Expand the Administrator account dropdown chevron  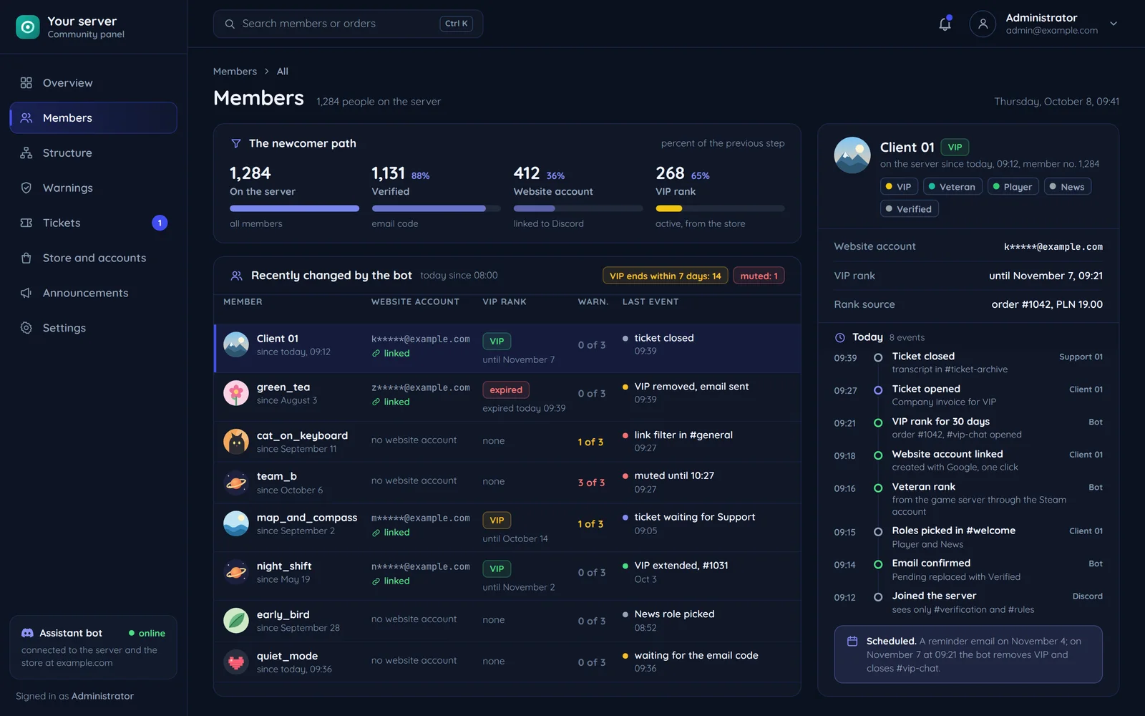pos(1114,24)
